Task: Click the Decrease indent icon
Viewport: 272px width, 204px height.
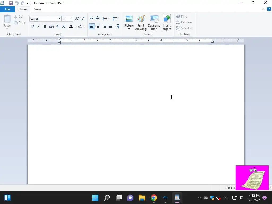Action: pyautogui.click(x=92, y=18)
